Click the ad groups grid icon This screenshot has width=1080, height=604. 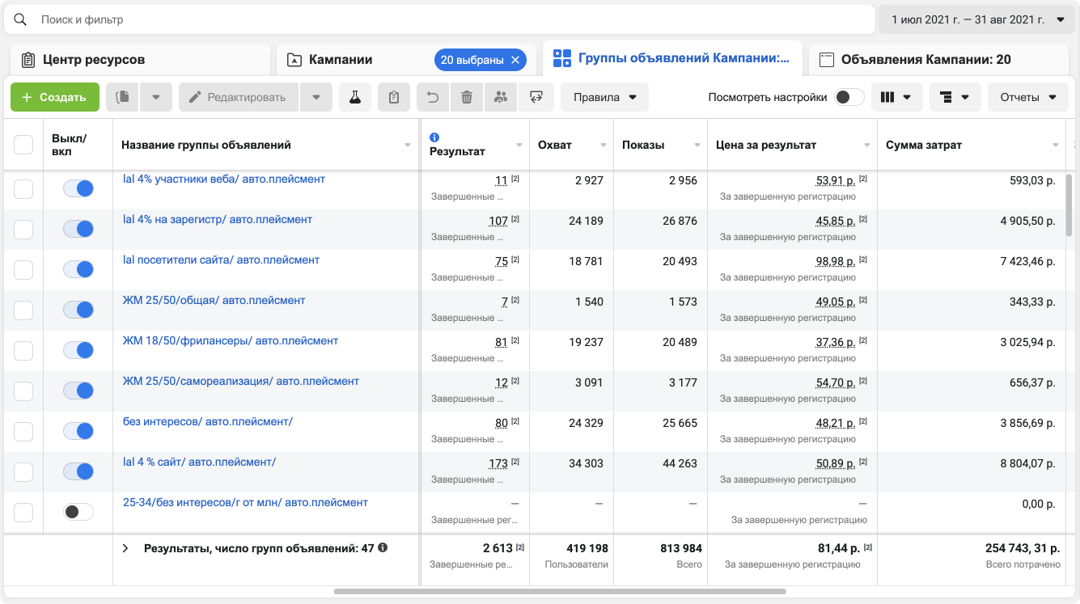(x=561, y=58)
